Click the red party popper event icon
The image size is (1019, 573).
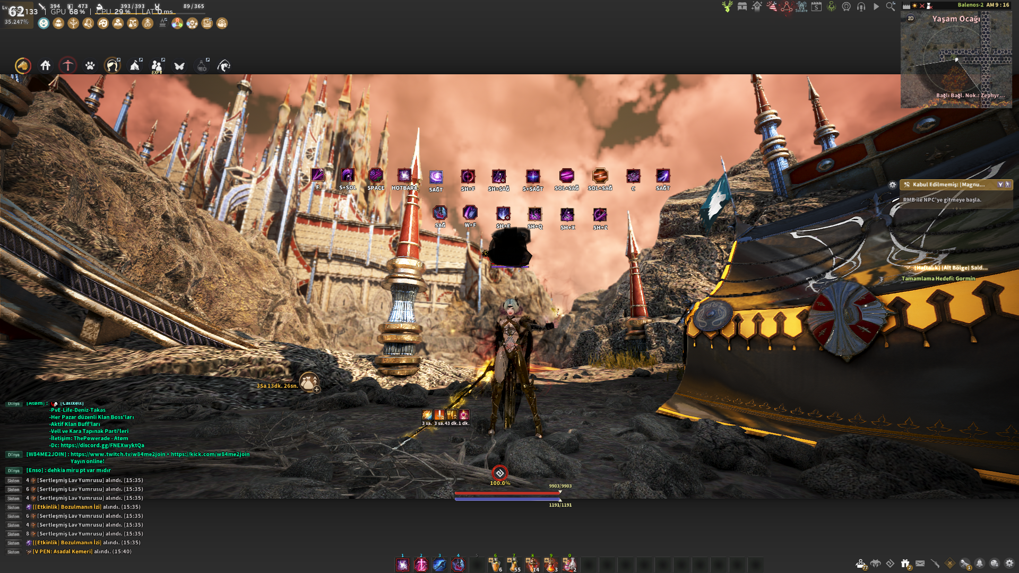(x=772, y=6)
